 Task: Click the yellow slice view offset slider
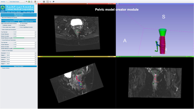coord(74,57)
